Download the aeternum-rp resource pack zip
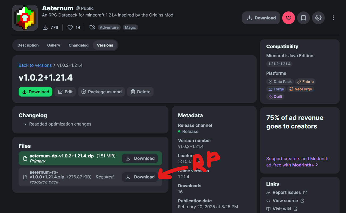346x213 pixels. coord(140,177)
